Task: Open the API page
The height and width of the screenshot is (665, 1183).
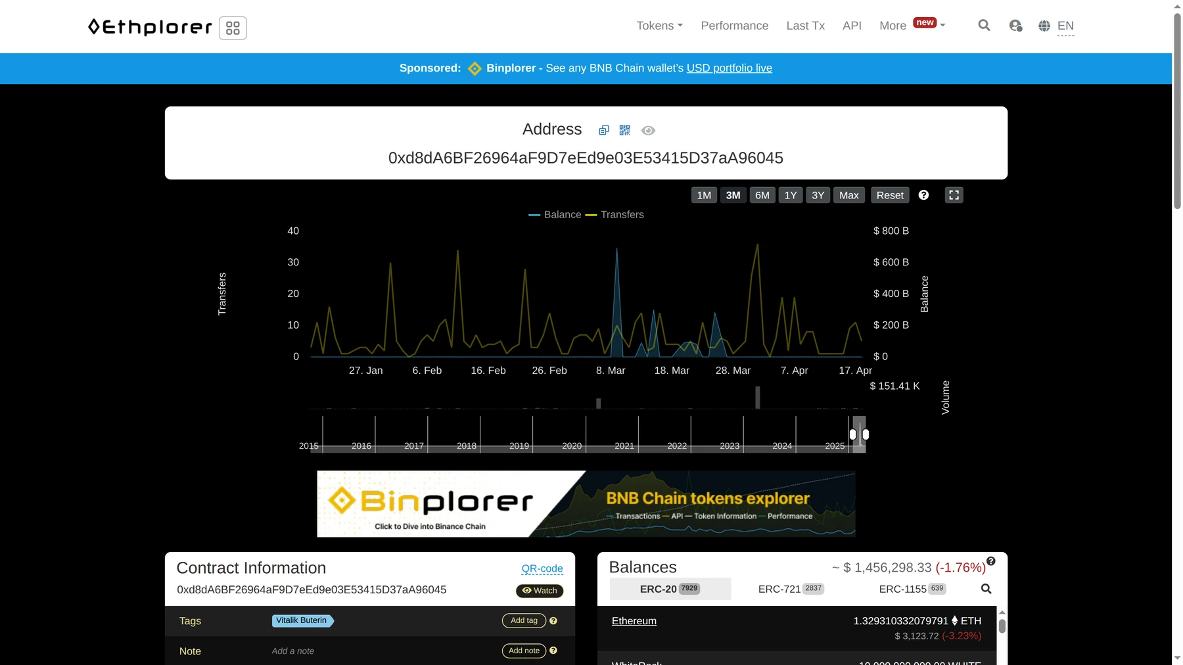Action: pyautogui.click(x=852, y=26)
